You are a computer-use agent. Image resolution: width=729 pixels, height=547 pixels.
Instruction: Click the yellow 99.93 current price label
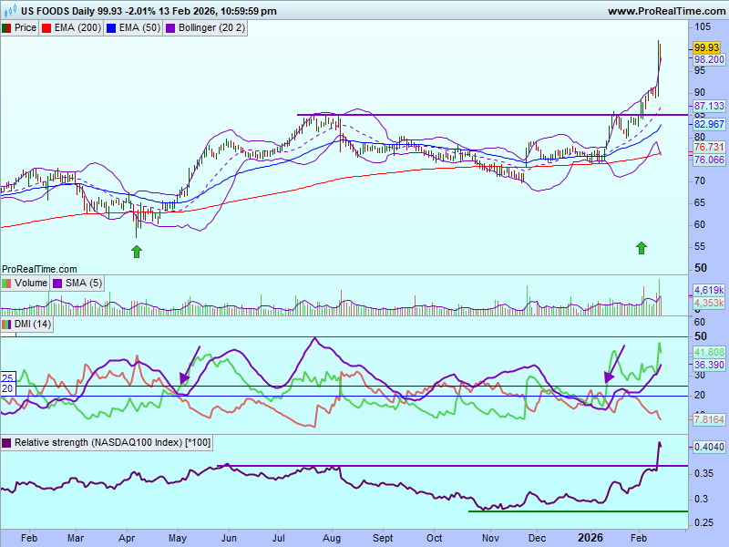pos(706,47)
